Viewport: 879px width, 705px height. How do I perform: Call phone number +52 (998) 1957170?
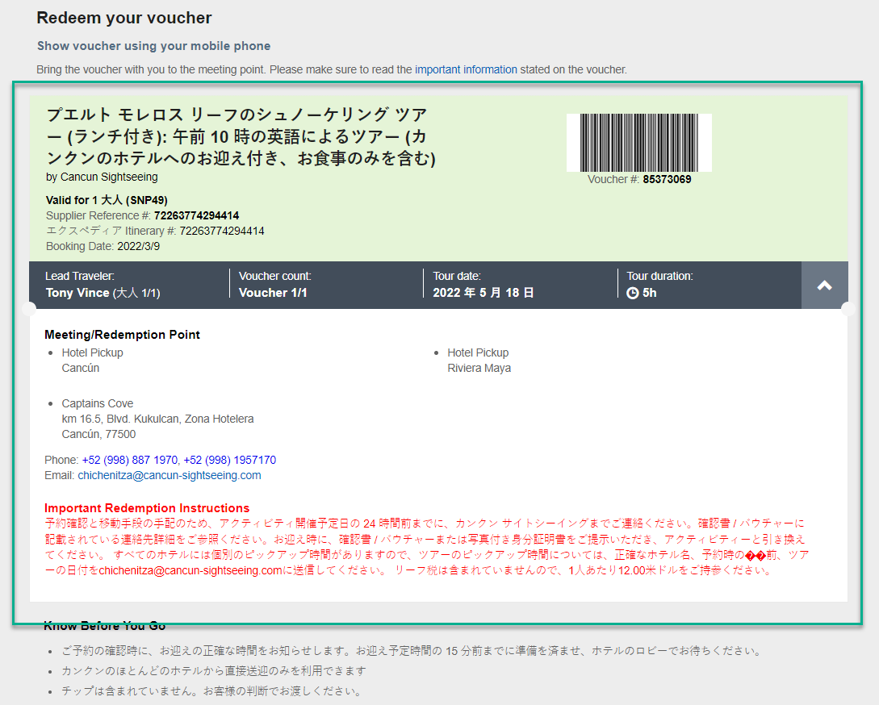click(x=230, y=460)
